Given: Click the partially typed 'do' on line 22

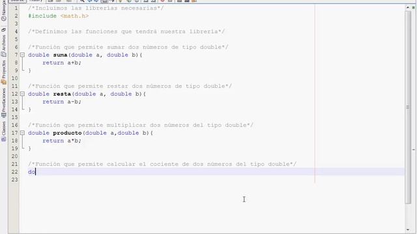Looking at the screenshot, I should tap(31, 172).
